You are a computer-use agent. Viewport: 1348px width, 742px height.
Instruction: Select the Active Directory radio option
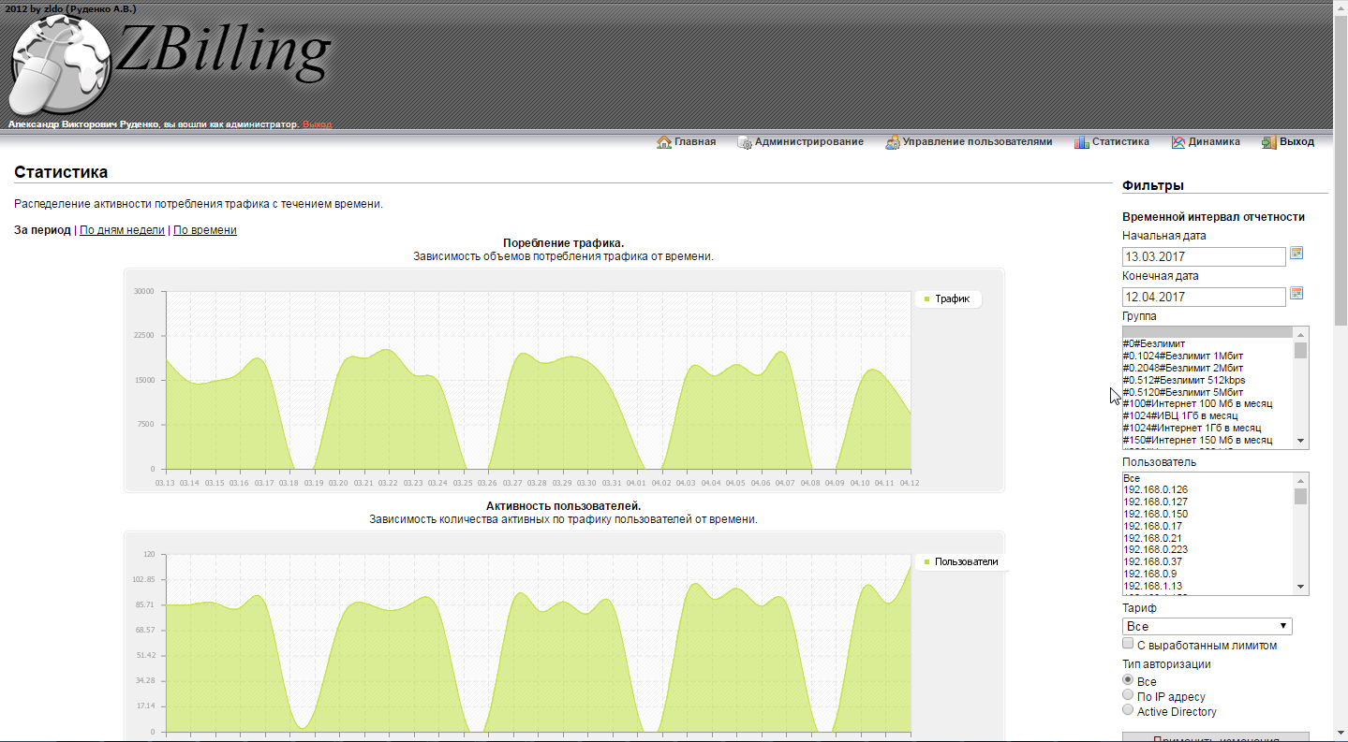click(x=1128, y=710)
